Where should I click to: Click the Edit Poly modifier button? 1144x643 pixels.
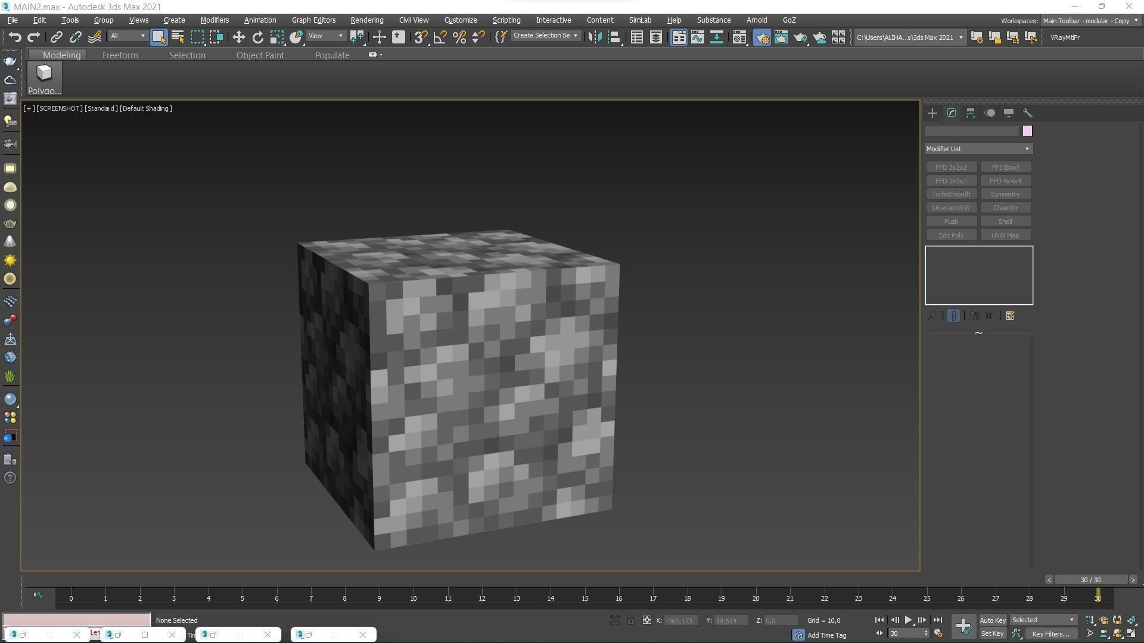[951, 235]
